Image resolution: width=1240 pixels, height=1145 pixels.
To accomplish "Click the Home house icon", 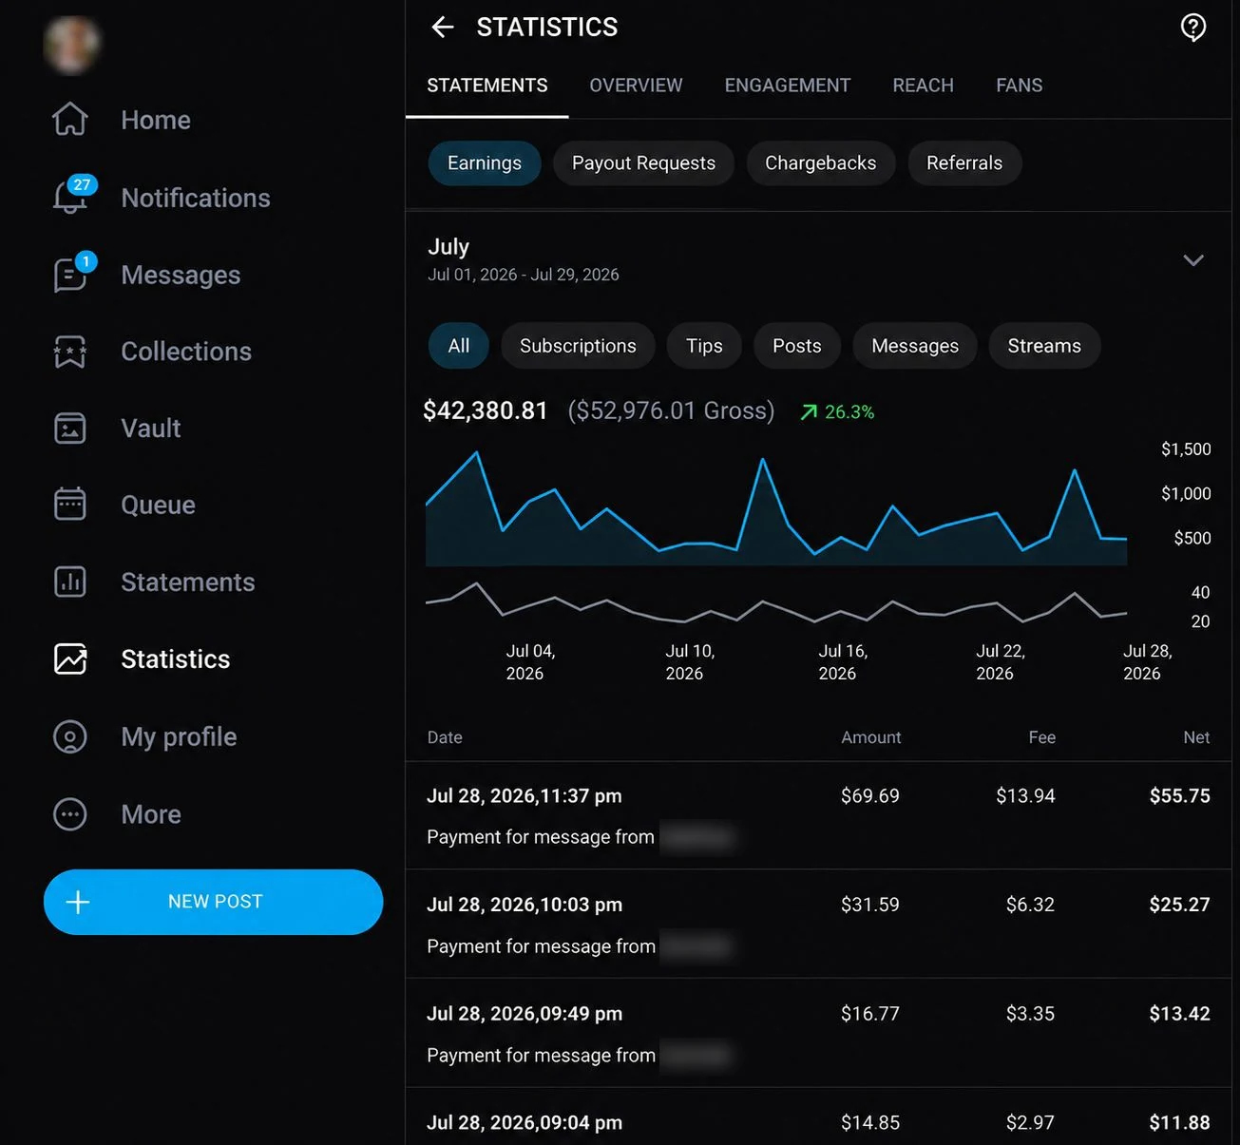I will (70, 120).
